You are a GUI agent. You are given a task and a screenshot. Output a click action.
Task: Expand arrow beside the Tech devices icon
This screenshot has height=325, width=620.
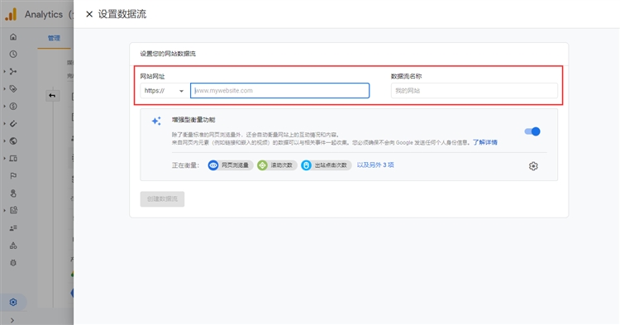(5, 159)
